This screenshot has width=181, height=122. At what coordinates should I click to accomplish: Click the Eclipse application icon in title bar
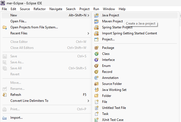3,3
